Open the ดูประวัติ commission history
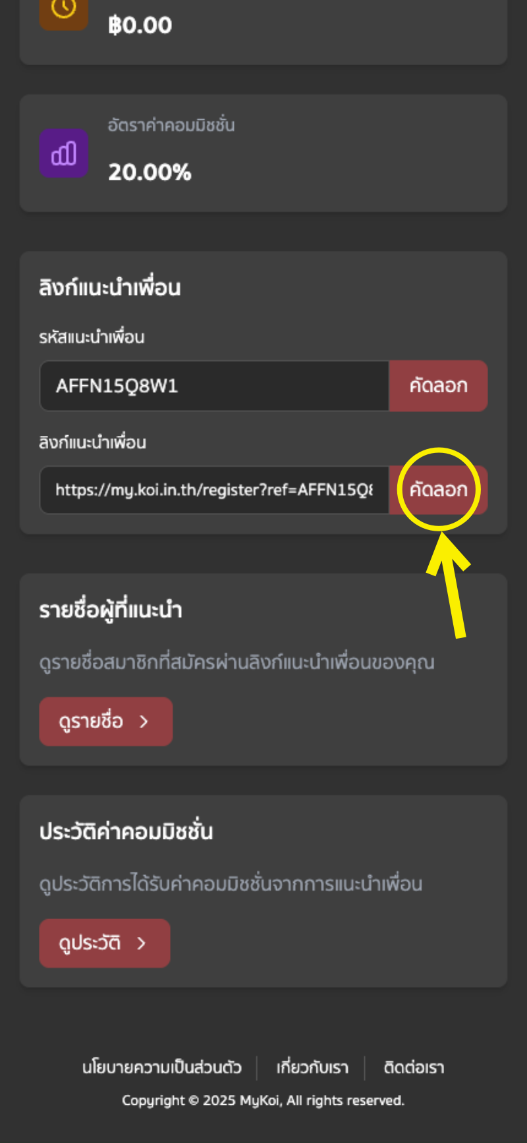The height and width of the screenshot is (1143, 527). point(105,944)
